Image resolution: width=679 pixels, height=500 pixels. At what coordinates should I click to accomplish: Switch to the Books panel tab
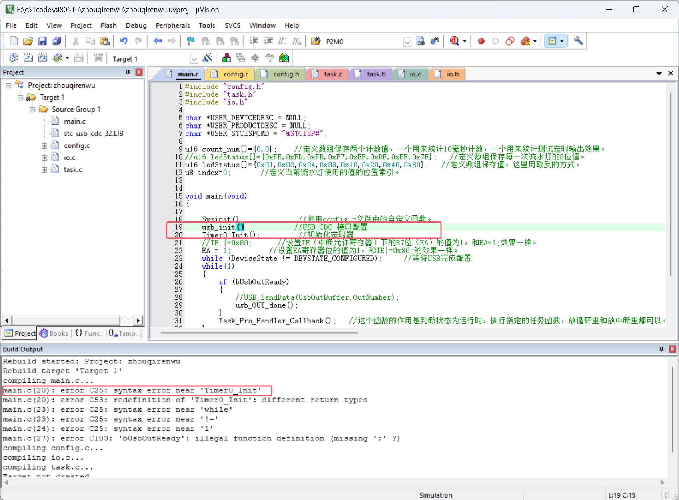point(54,333)
